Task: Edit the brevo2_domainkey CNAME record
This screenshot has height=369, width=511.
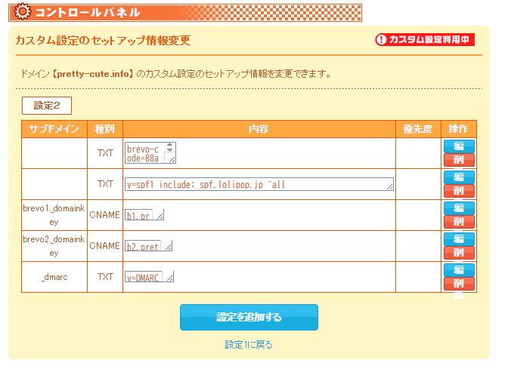Action: pos(459,239)
